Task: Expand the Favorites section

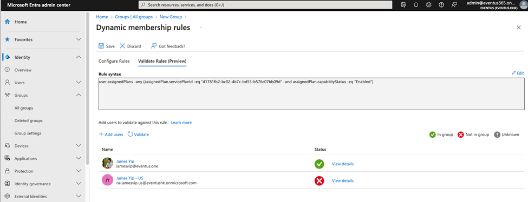Action: [79, 39]
